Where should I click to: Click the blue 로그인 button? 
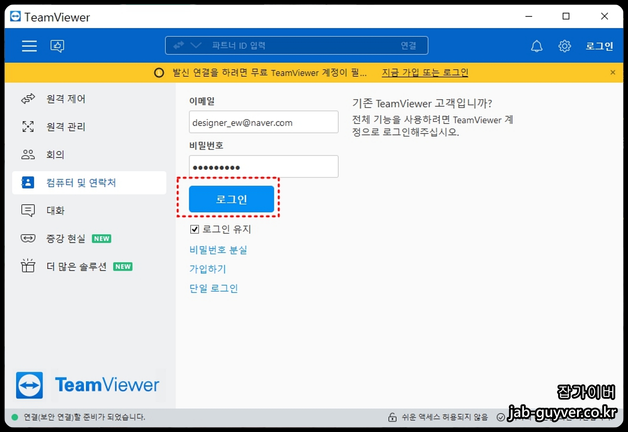pos(231,199)
